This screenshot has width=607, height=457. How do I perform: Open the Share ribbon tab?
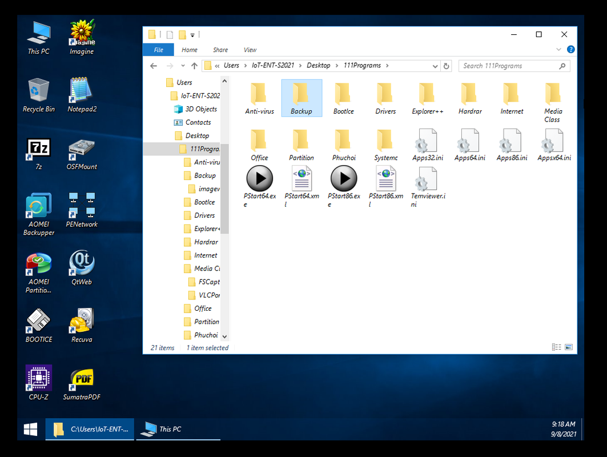coord(220,50)
